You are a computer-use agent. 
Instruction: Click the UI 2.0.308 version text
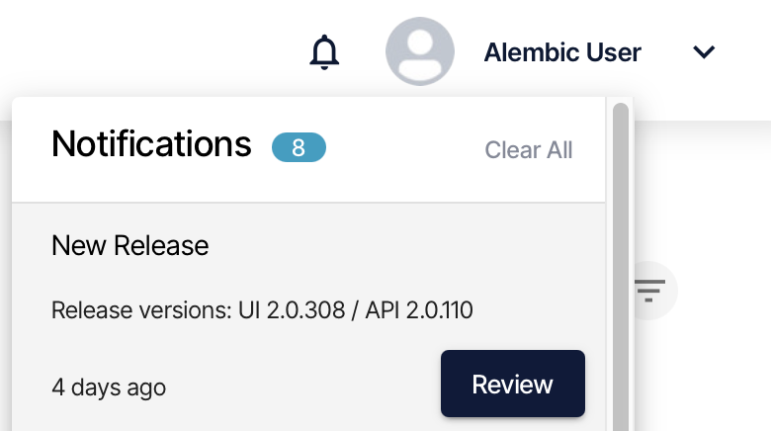[x=291, y=310]
